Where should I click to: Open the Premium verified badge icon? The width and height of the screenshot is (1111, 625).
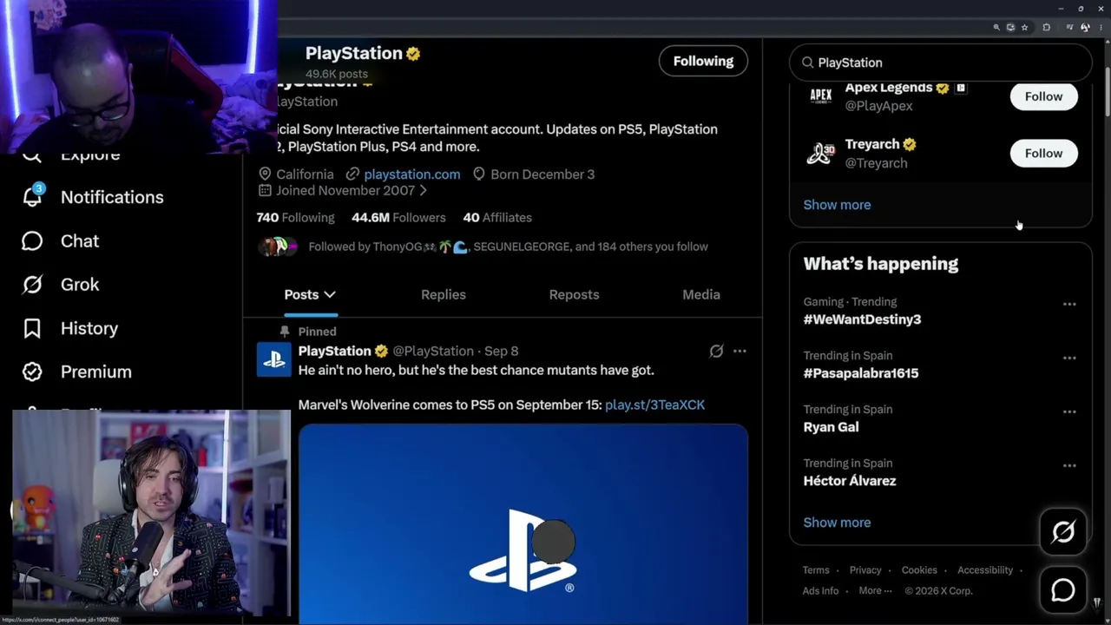pyautogui.click(x=32, y=372)
